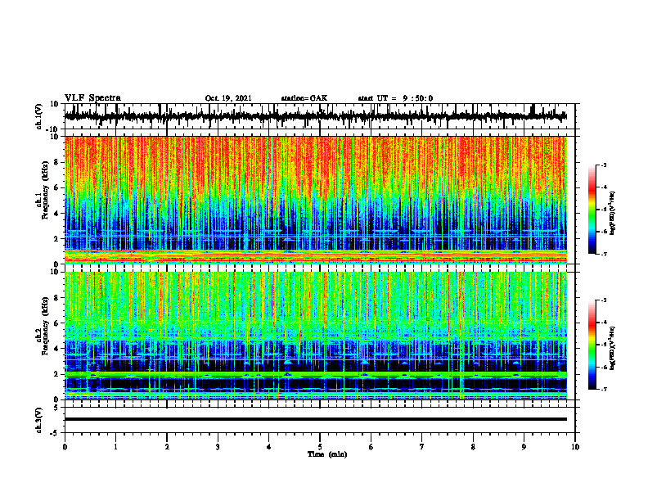Click time axis tick label "9"
Image resolution: width=648 pixels, height=501 pixels.
point(524,447)
